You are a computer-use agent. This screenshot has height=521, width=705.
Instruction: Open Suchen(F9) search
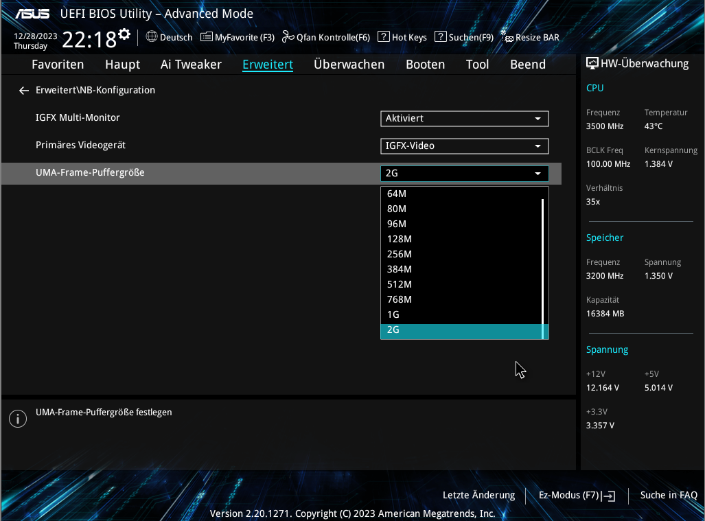click(464, 37)
